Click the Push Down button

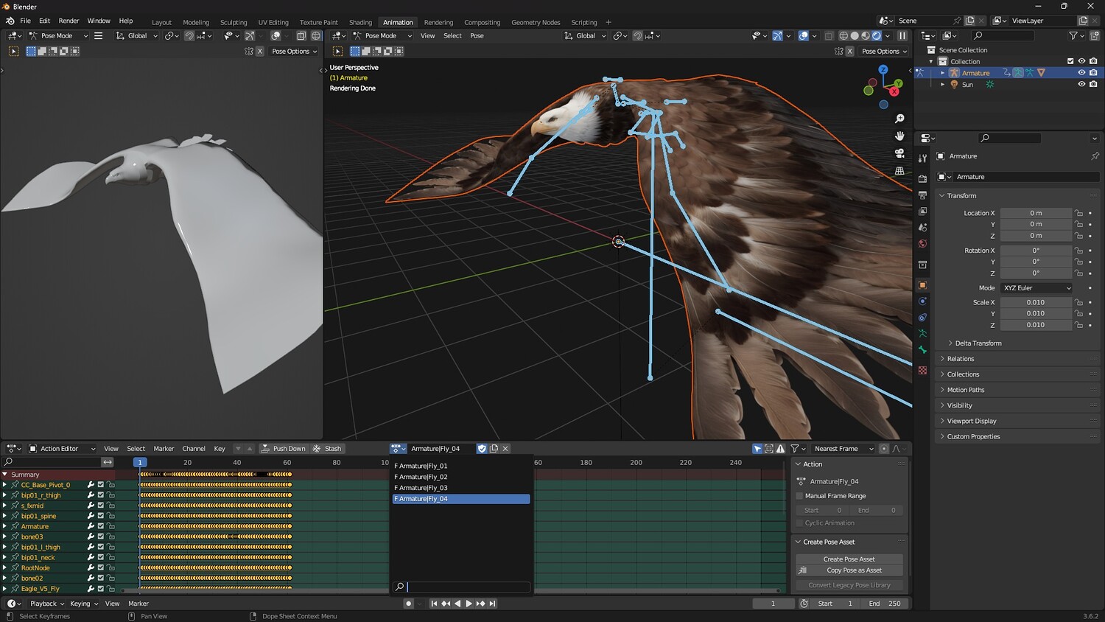[283, 449]
